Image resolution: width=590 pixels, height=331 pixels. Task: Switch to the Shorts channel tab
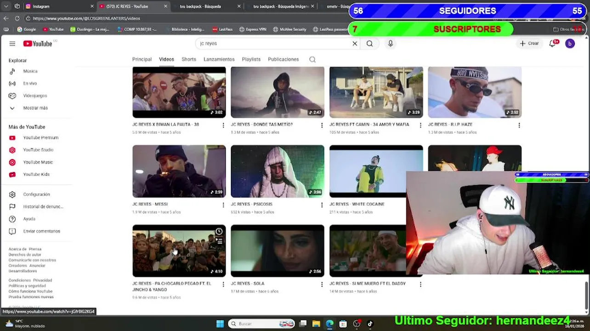pos(189,59)
